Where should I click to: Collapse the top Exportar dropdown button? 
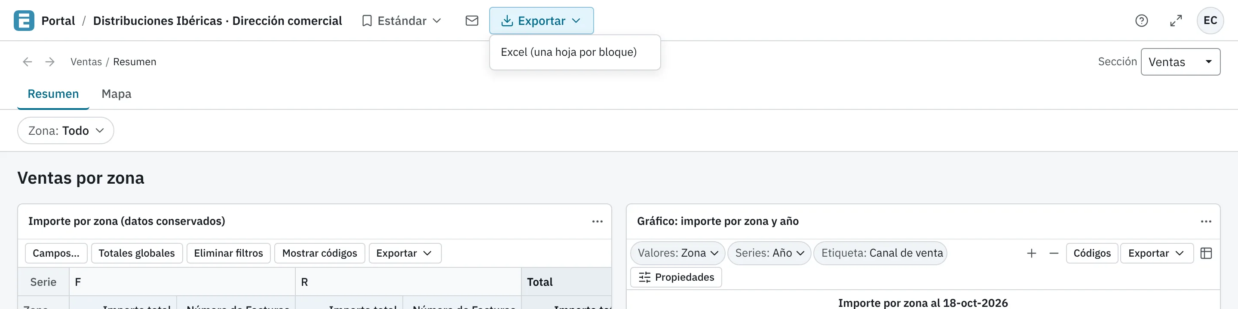point(541,21)
